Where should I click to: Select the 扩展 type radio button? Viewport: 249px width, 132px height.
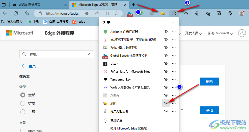(23, 103)
